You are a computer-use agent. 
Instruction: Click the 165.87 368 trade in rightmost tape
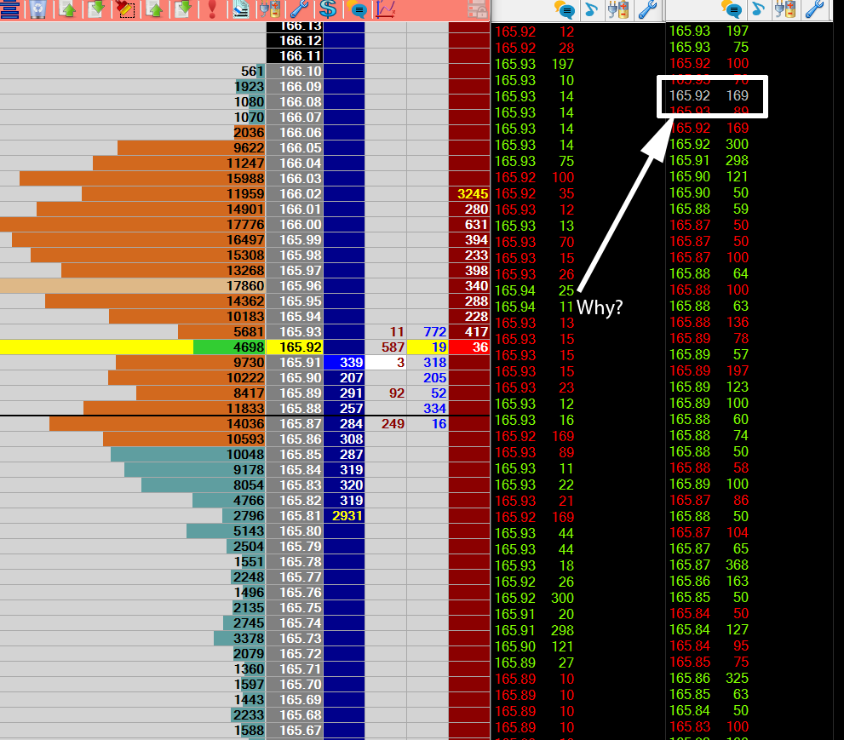[x=709, y=565]
